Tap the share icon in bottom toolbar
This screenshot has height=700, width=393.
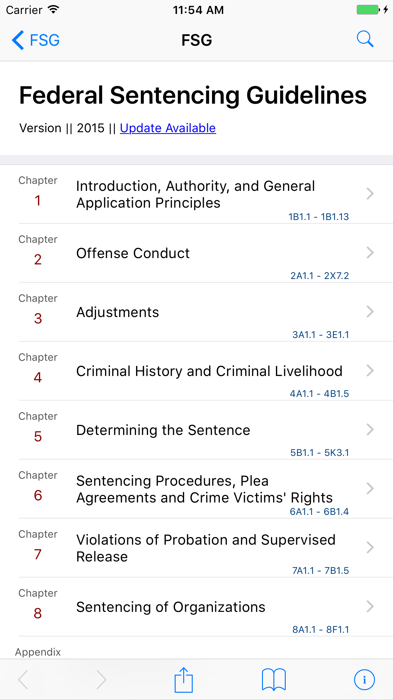pos(184,680)
